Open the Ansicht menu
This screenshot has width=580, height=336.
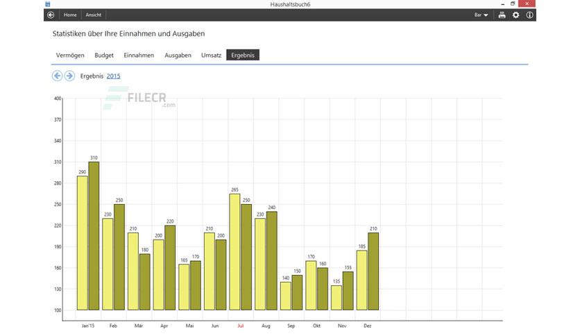pyautogui.click(x=93, y=15)
